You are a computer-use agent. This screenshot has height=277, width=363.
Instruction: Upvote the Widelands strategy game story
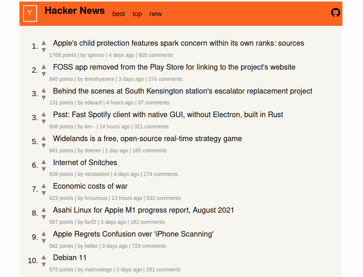pyautogui.click(x=44, y=138)
